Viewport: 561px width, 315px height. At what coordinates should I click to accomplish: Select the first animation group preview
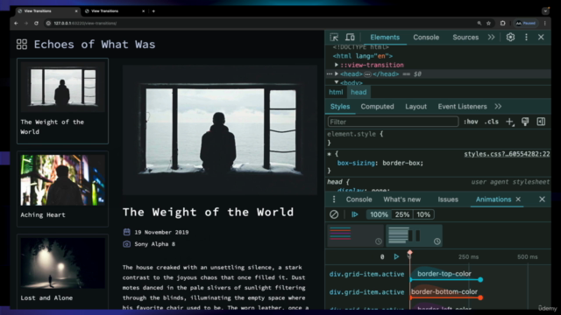point(355,235)
